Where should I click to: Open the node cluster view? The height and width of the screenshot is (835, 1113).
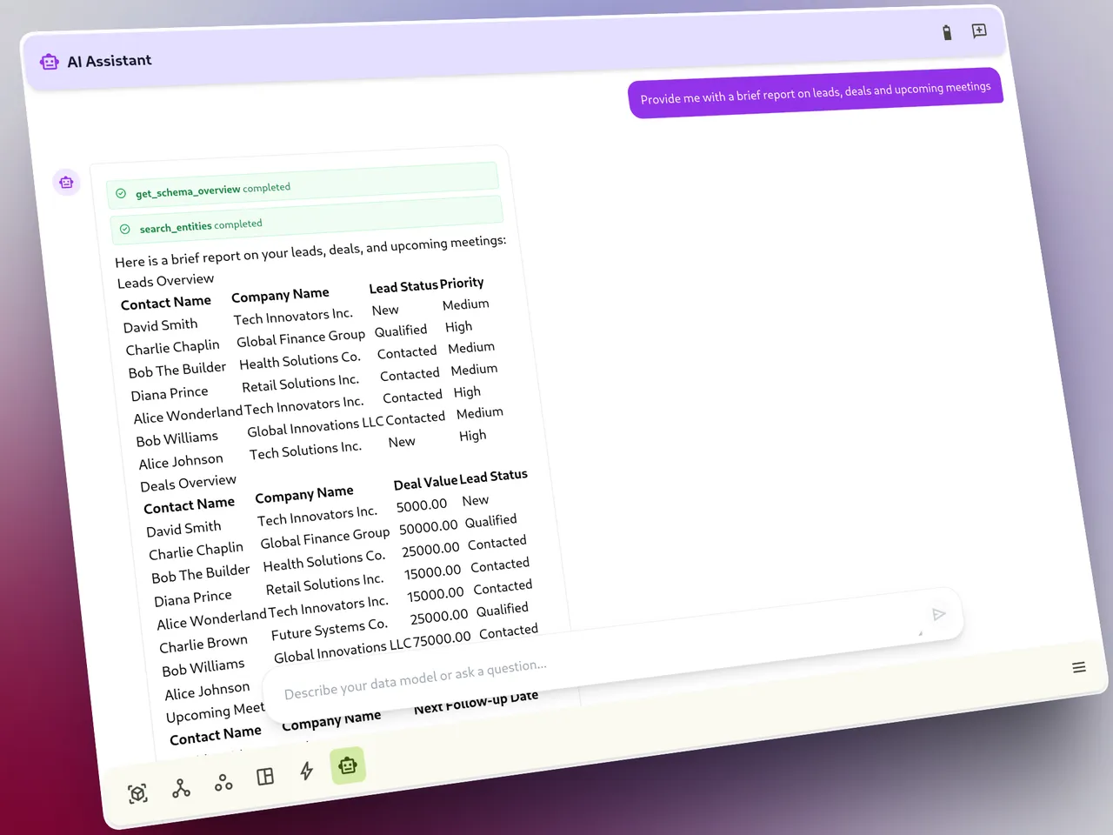(223, 782)
